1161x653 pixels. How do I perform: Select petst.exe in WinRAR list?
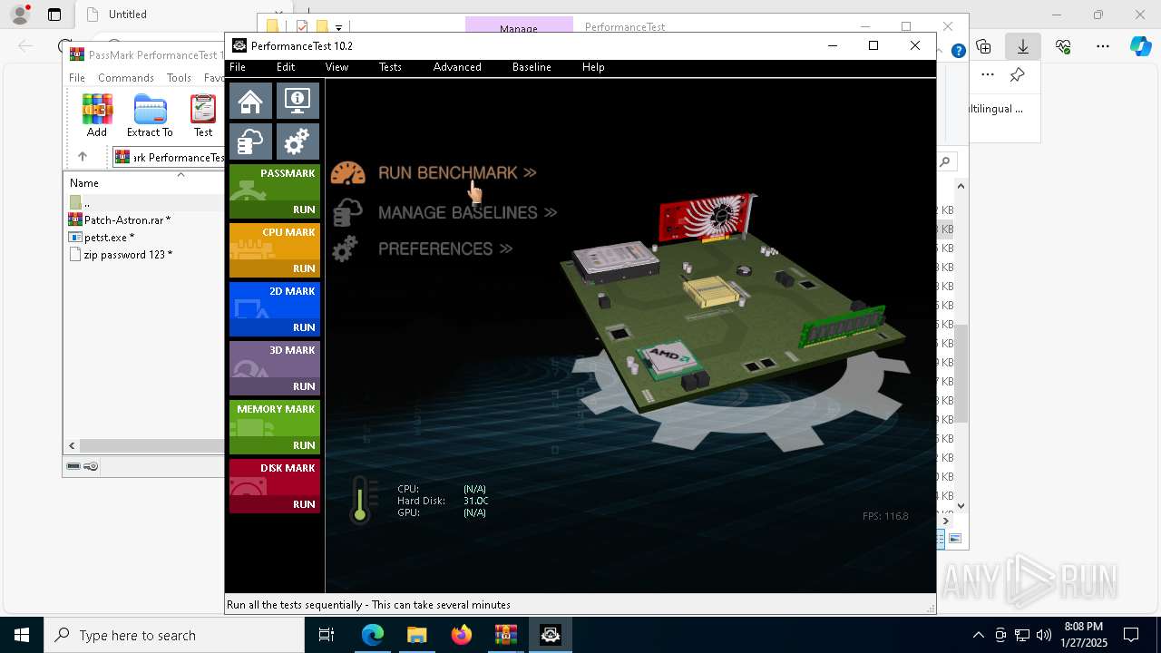tap(109, 238)
